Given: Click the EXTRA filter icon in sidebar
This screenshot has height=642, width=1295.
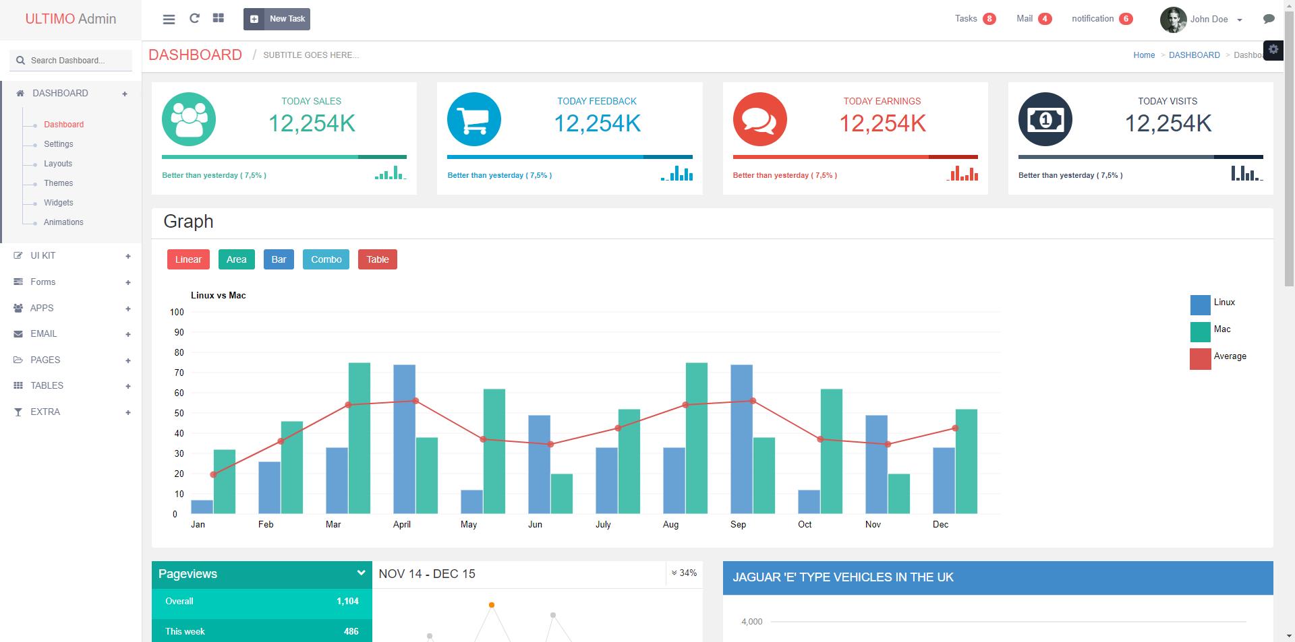Looking at the screenshot, I should coord(18,412).
